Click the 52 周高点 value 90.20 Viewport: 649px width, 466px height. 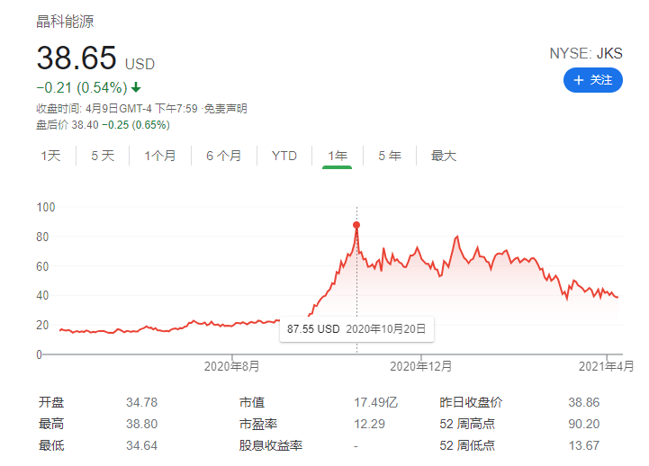click(583, 424)
